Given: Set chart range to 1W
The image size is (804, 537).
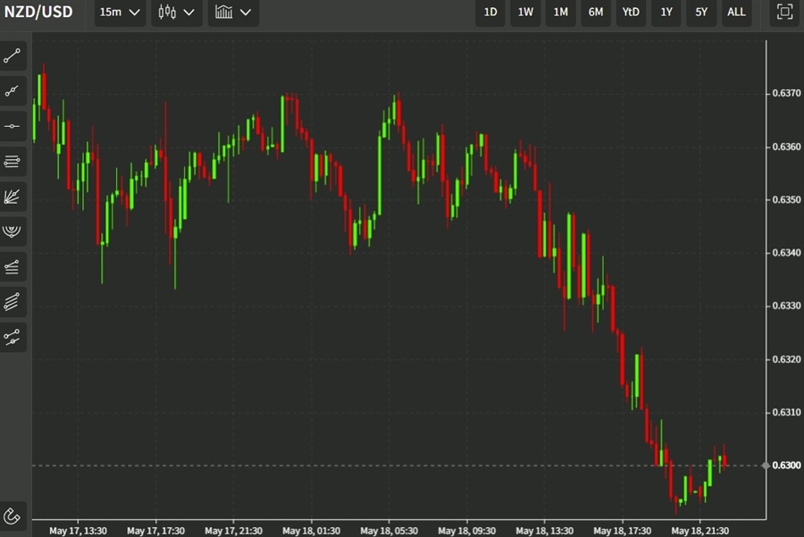Looking at the screenshot, I should pyautogui.click(x=525, y=12).
